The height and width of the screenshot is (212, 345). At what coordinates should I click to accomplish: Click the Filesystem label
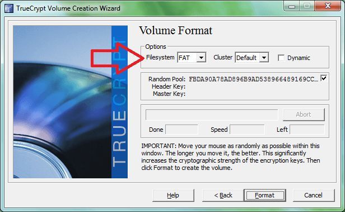[x=160, y=58]
